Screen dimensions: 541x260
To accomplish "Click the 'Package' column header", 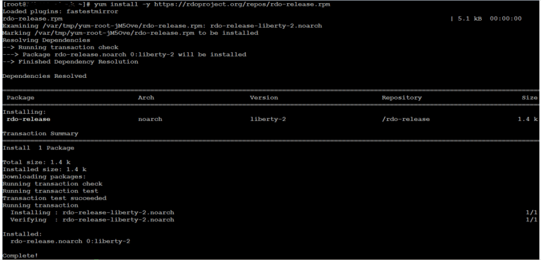I will coord(21,98).
